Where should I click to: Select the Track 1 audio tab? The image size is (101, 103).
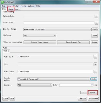click(x=6, y=51)
